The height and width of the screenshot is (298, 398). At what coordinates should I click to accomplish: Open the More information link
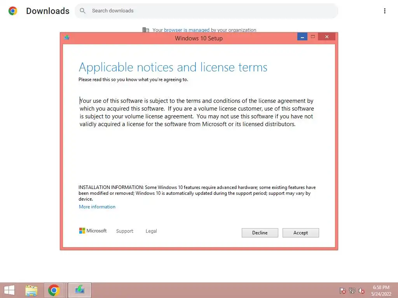click(97, 207)
